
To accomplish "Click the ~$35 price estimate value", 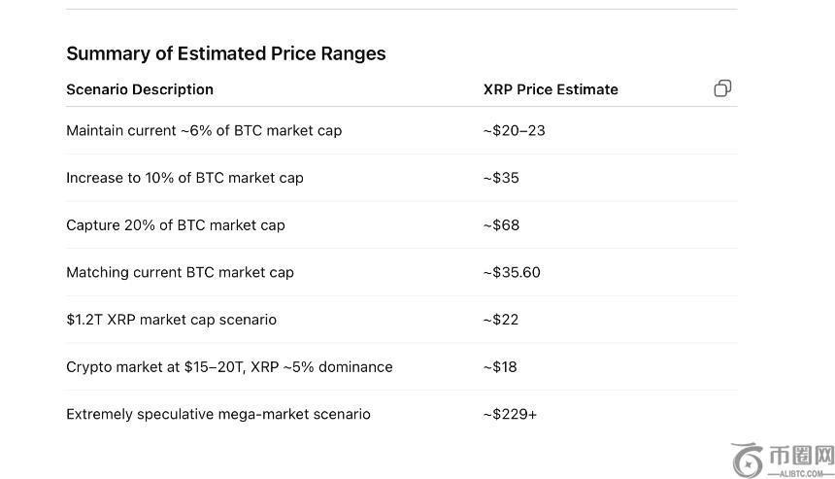I will coord(501,178).
